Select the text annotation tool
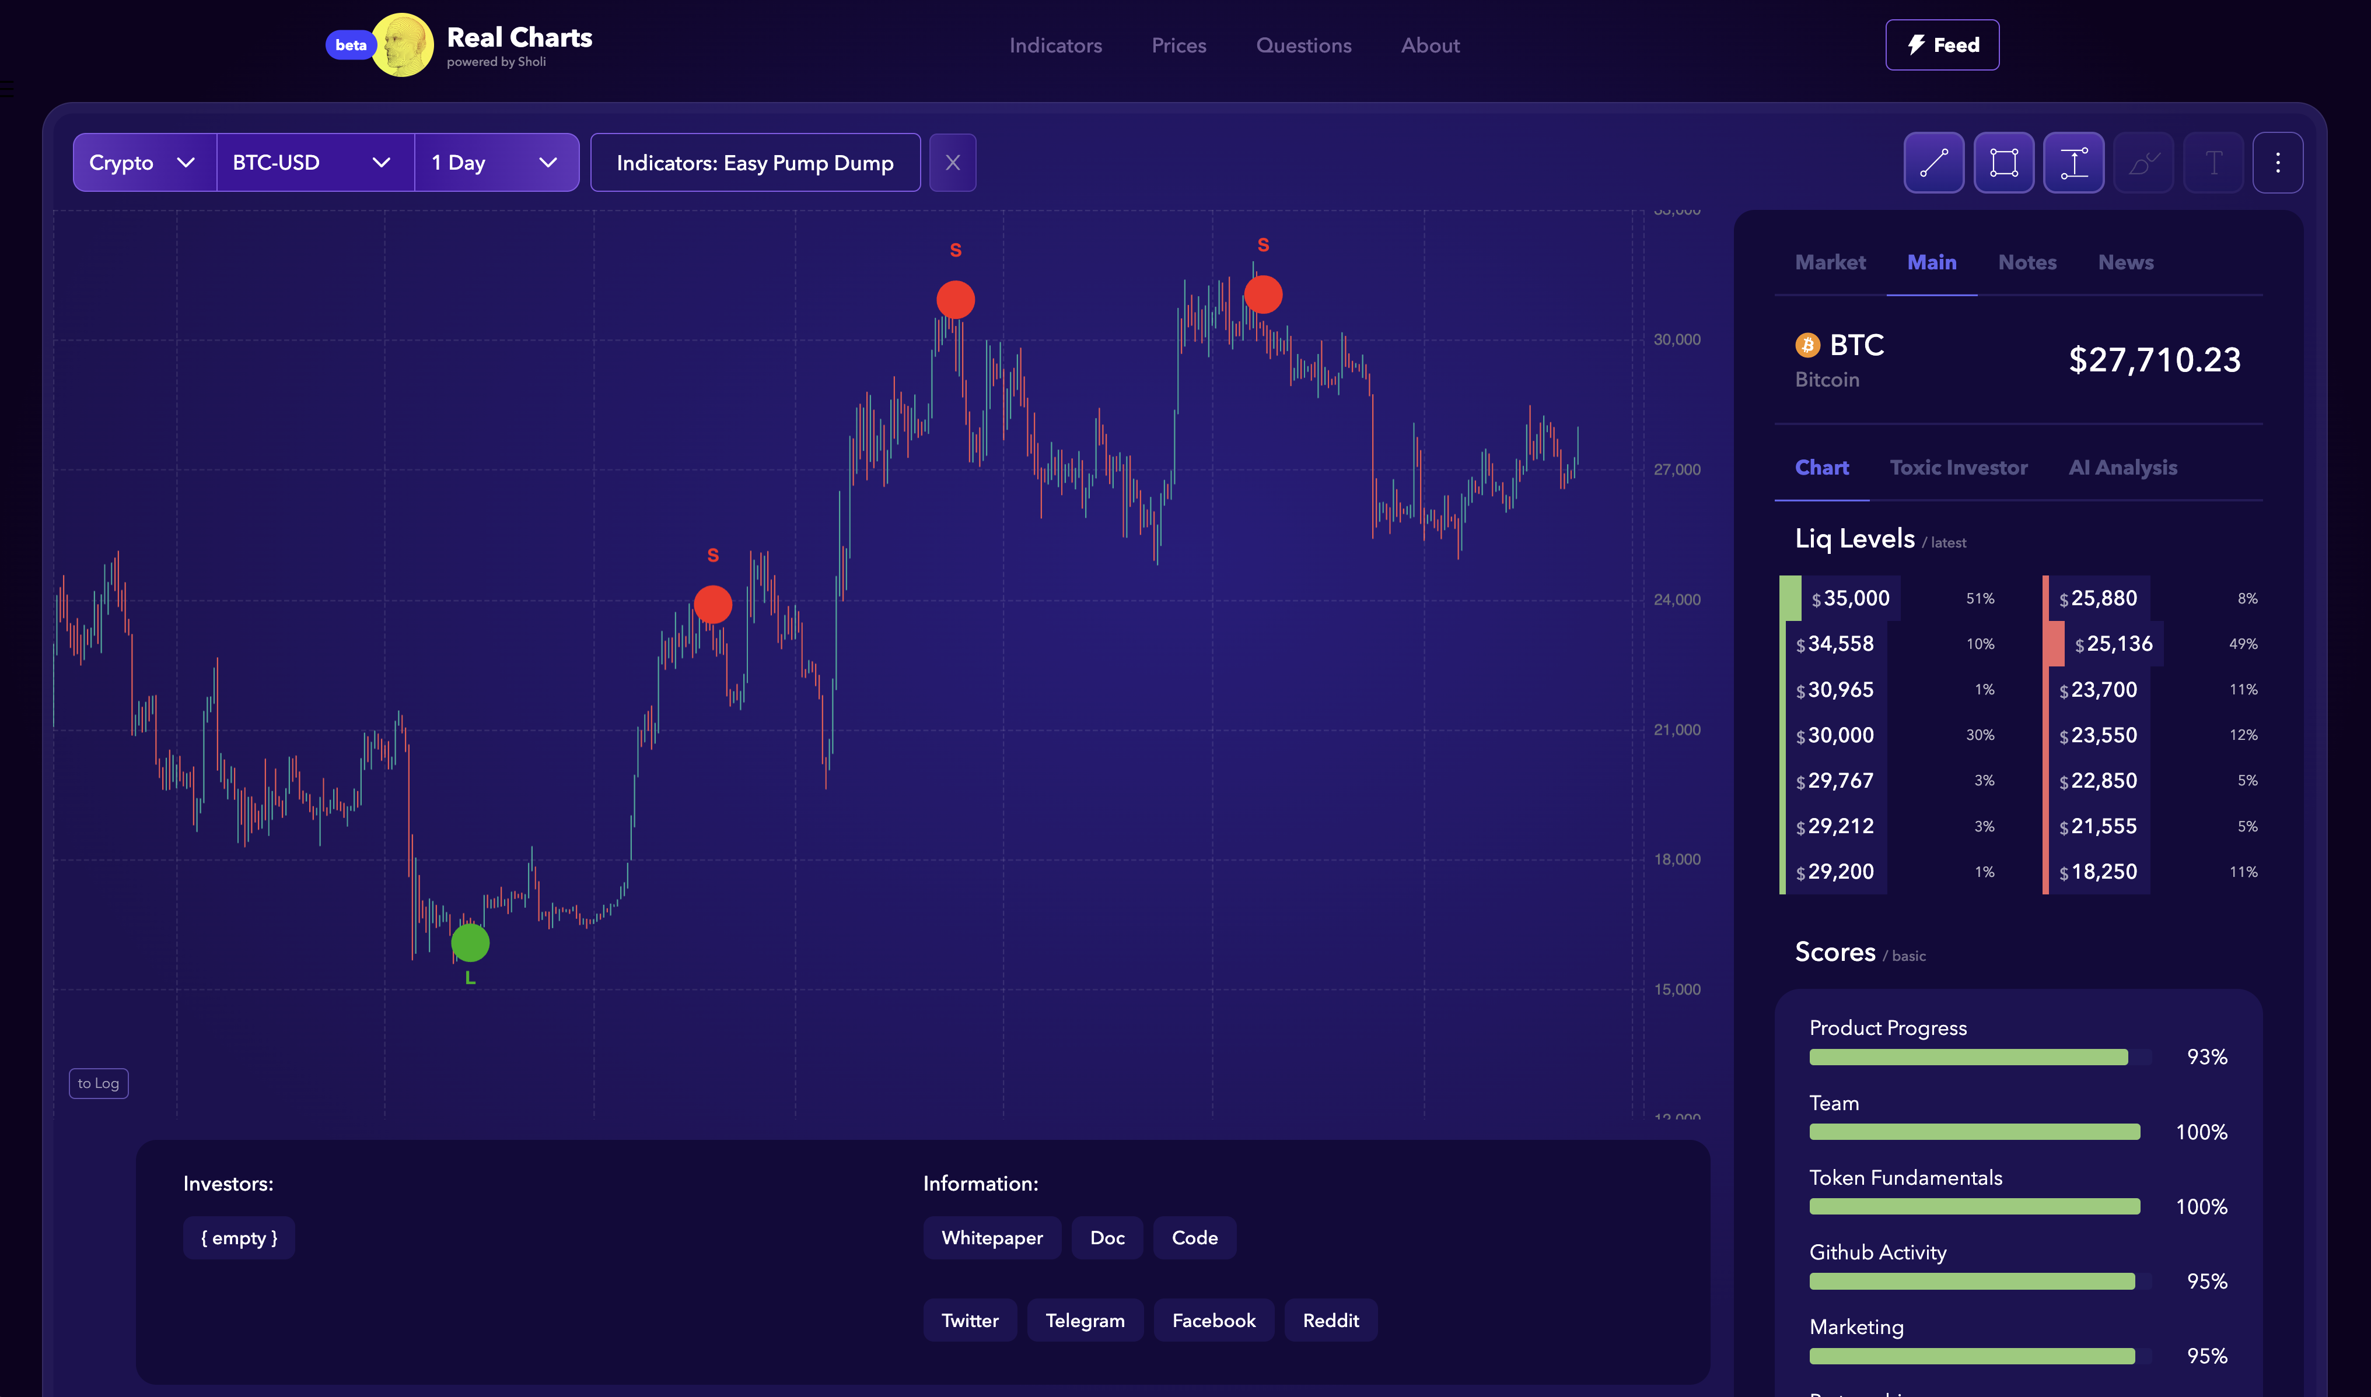 pyautogui.click(x=2213, y=163)
